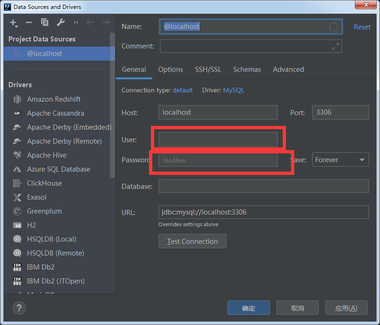The width and height of the screenshot is (380, 325).
Task: Click H2 driver icon
Action: (17, 226)
